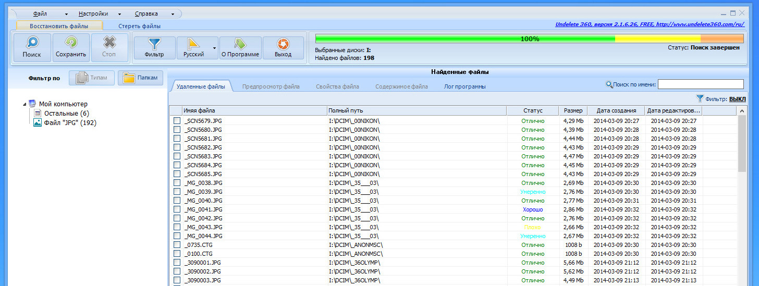
Task: Open the Русский language dropdown arrow
Action: click(214, 48)
